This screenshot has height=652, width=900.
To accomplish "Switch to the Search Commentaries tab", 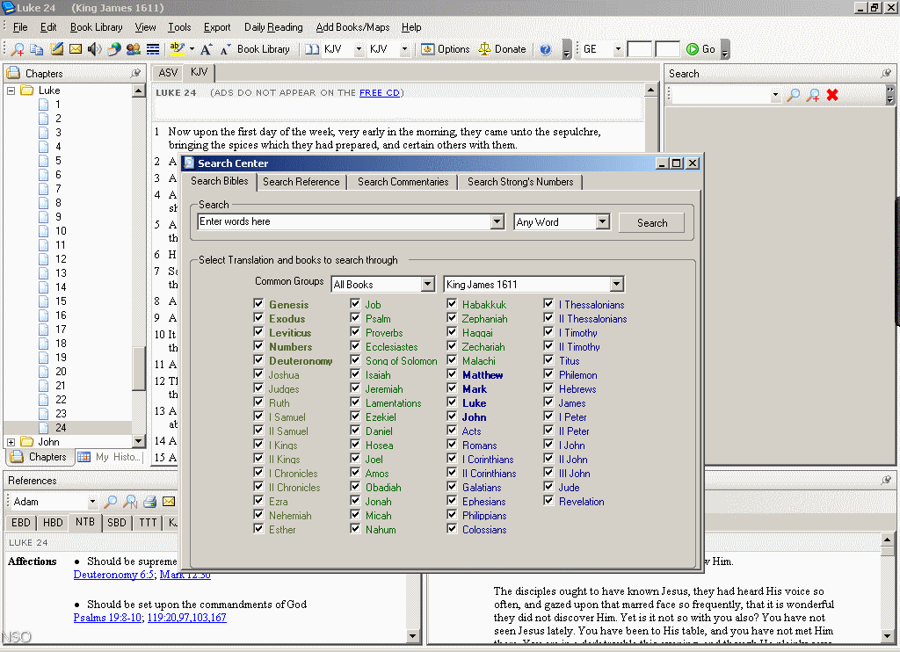I will (x=403, y=182).
